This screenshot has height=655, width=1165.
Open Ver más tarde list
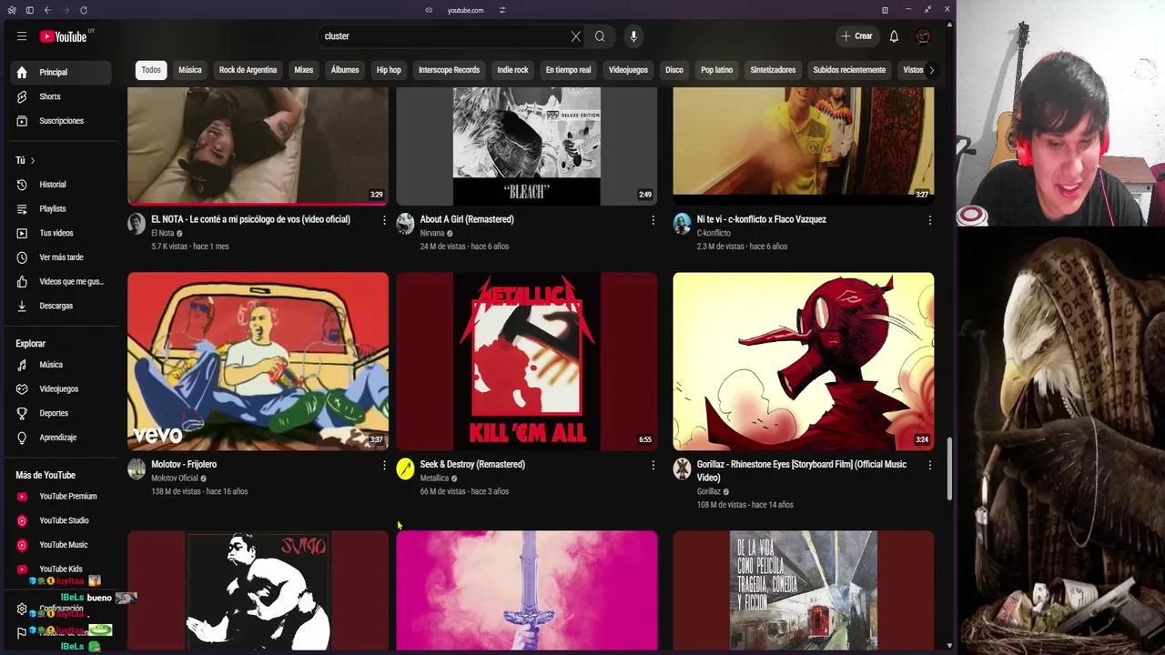click(60, 257)
